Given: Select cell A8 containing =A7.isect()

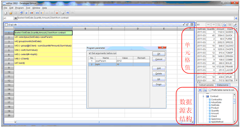Looking at the screenshot, I should click(43, 63).
